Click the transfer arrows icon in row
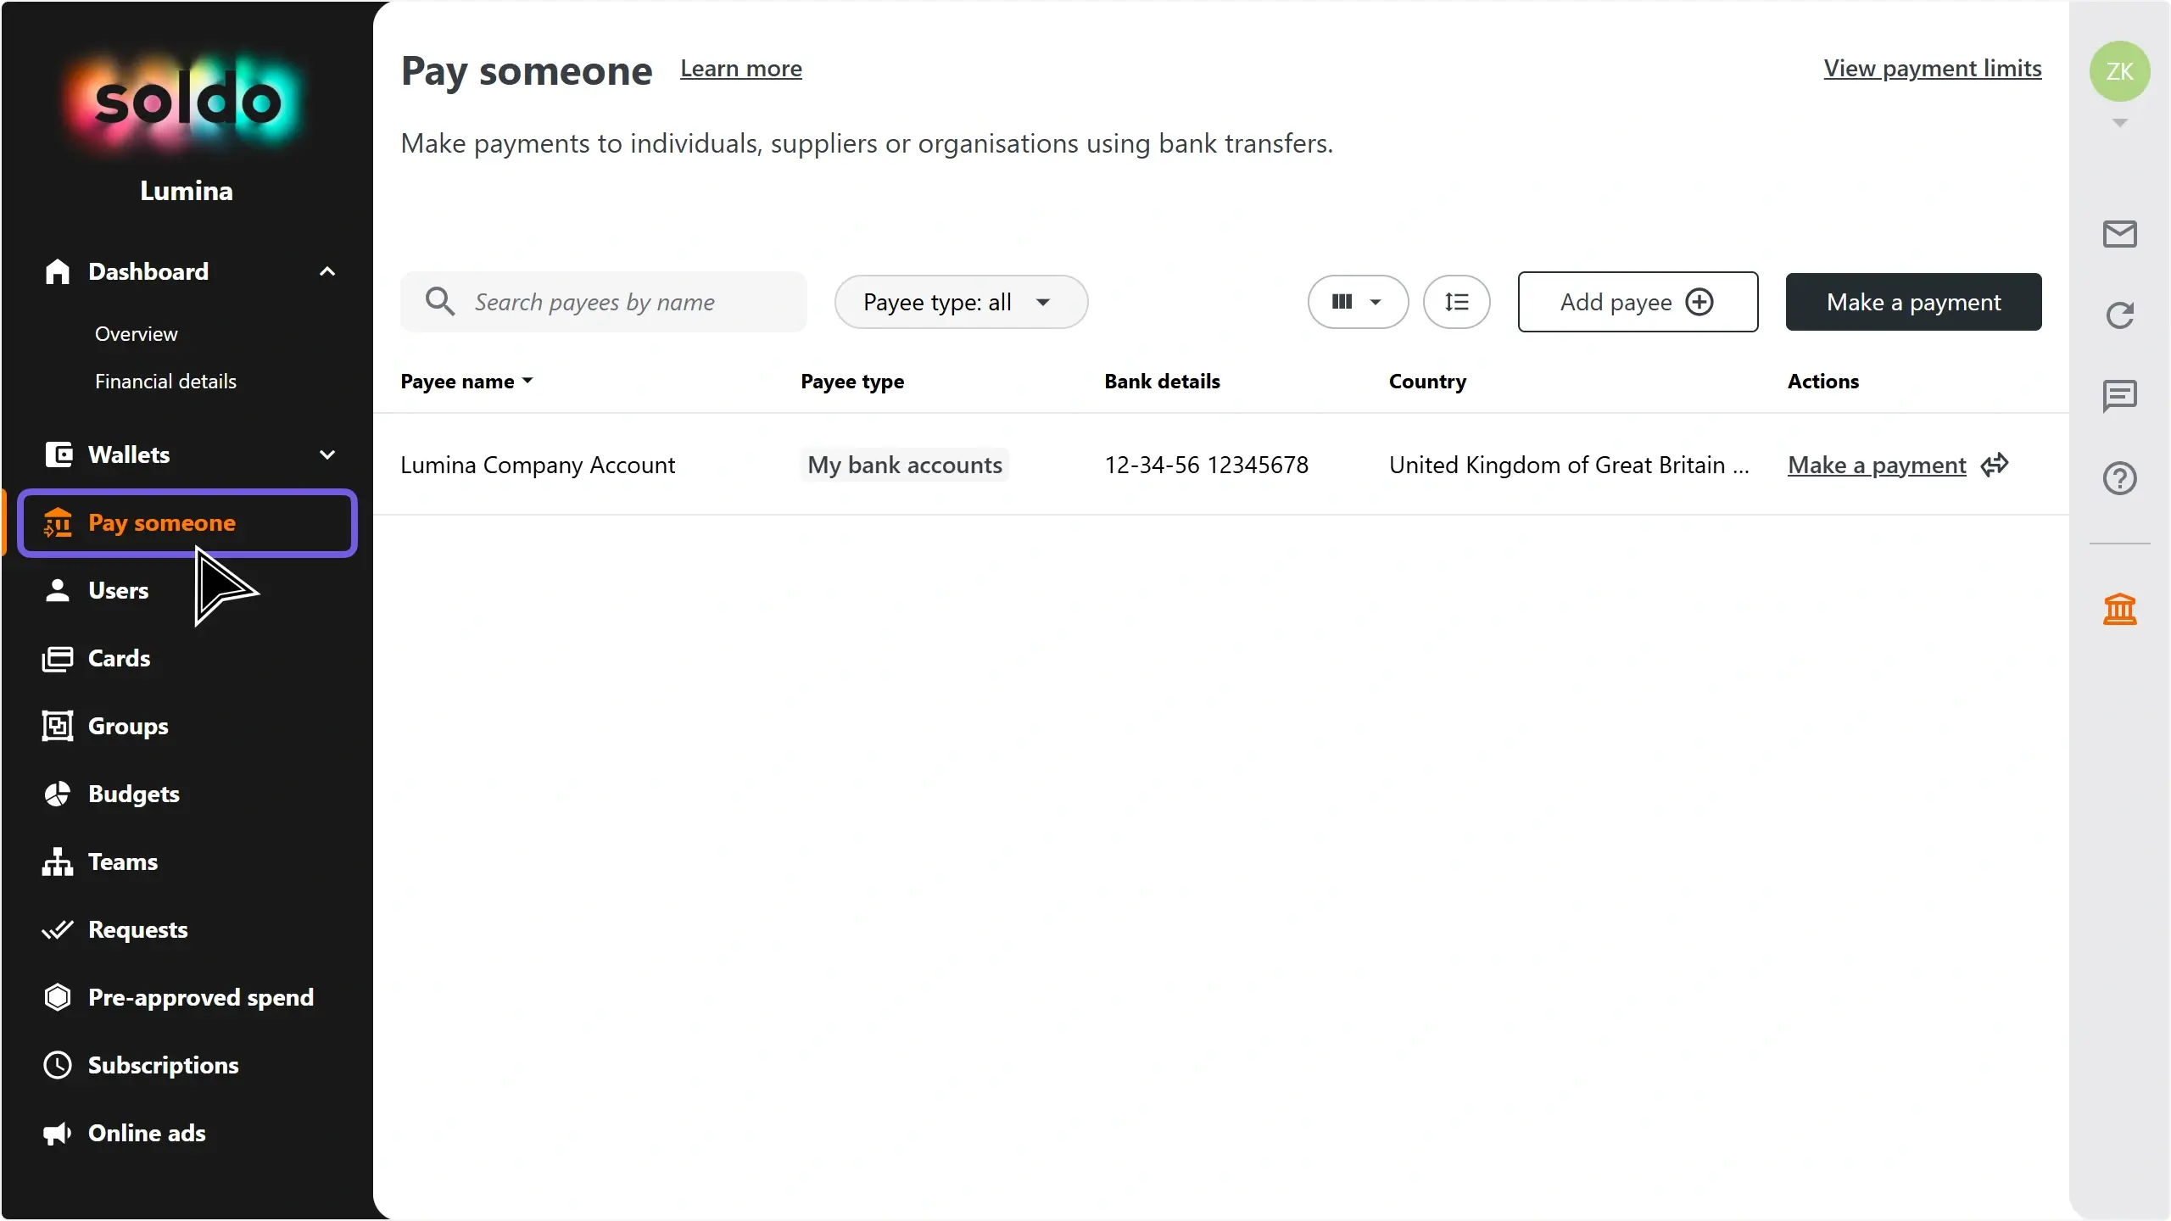 pyautogui.click(x=1995, y=465)
